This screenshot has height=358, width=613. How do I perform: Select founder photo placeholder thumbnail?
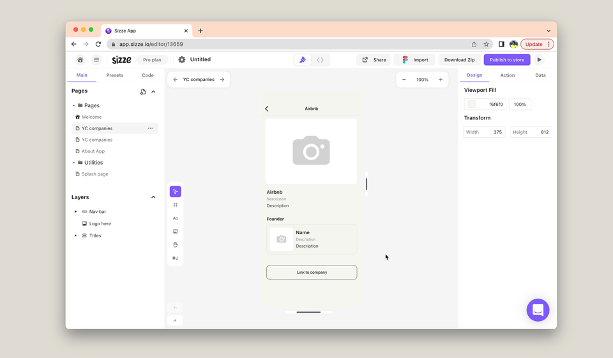(x=282, y=239)
